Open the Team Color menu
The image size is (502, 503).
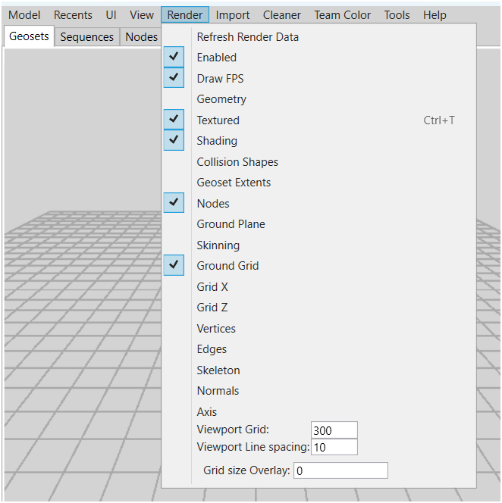click(342, 15)
